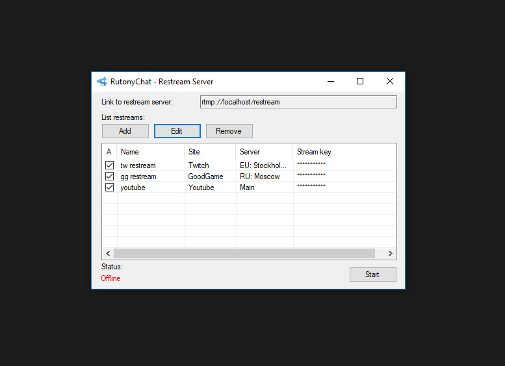
Task: Click the Stream key column header
Action: pyautogui.click(x=343, y=152)
